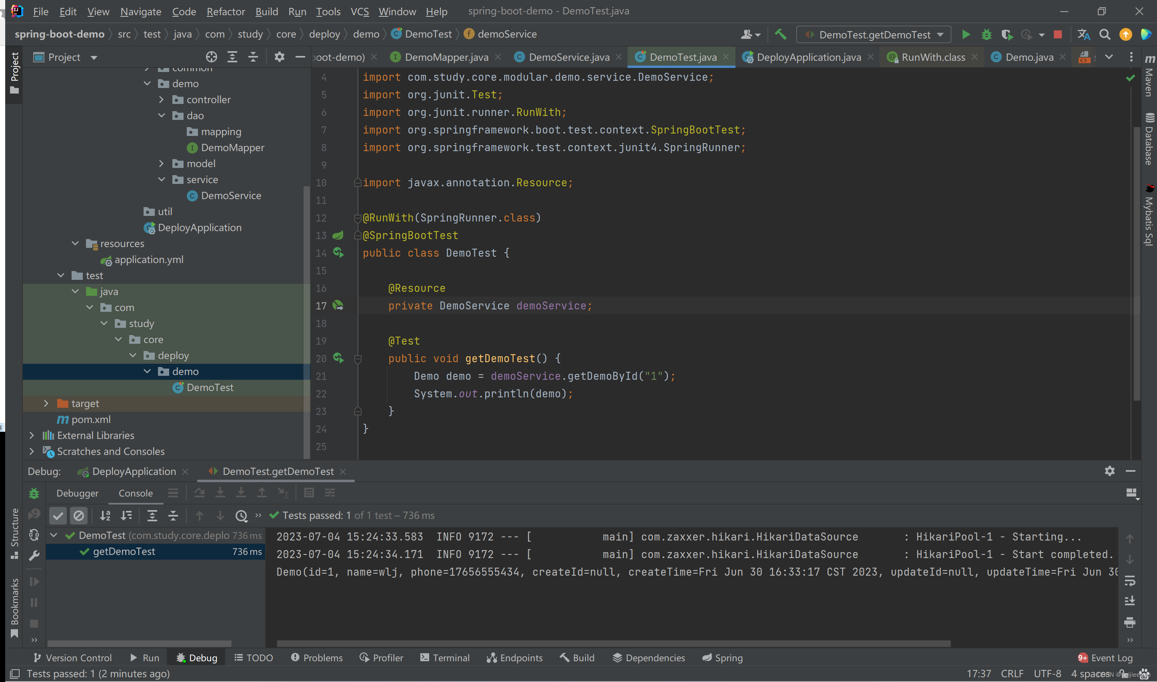
Task: Expand the model folder
Action: (x=161, y=163)
